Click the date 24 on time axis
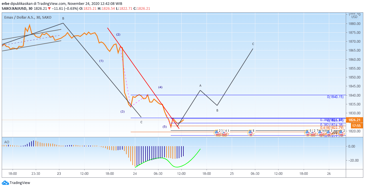This screenshot has height=188, width=365. point(135,174)
